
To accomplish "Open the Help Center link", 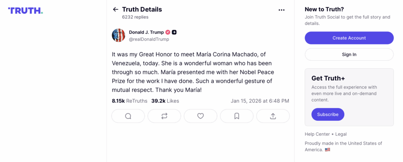I will (x=317, y=134).
